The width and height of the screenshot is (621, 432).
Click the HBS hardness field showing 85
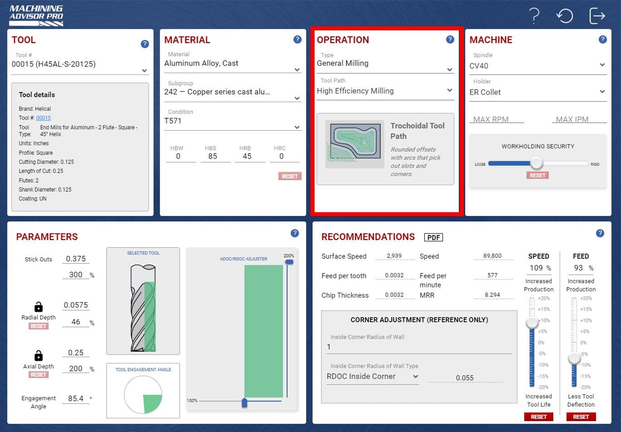point(212,156)
